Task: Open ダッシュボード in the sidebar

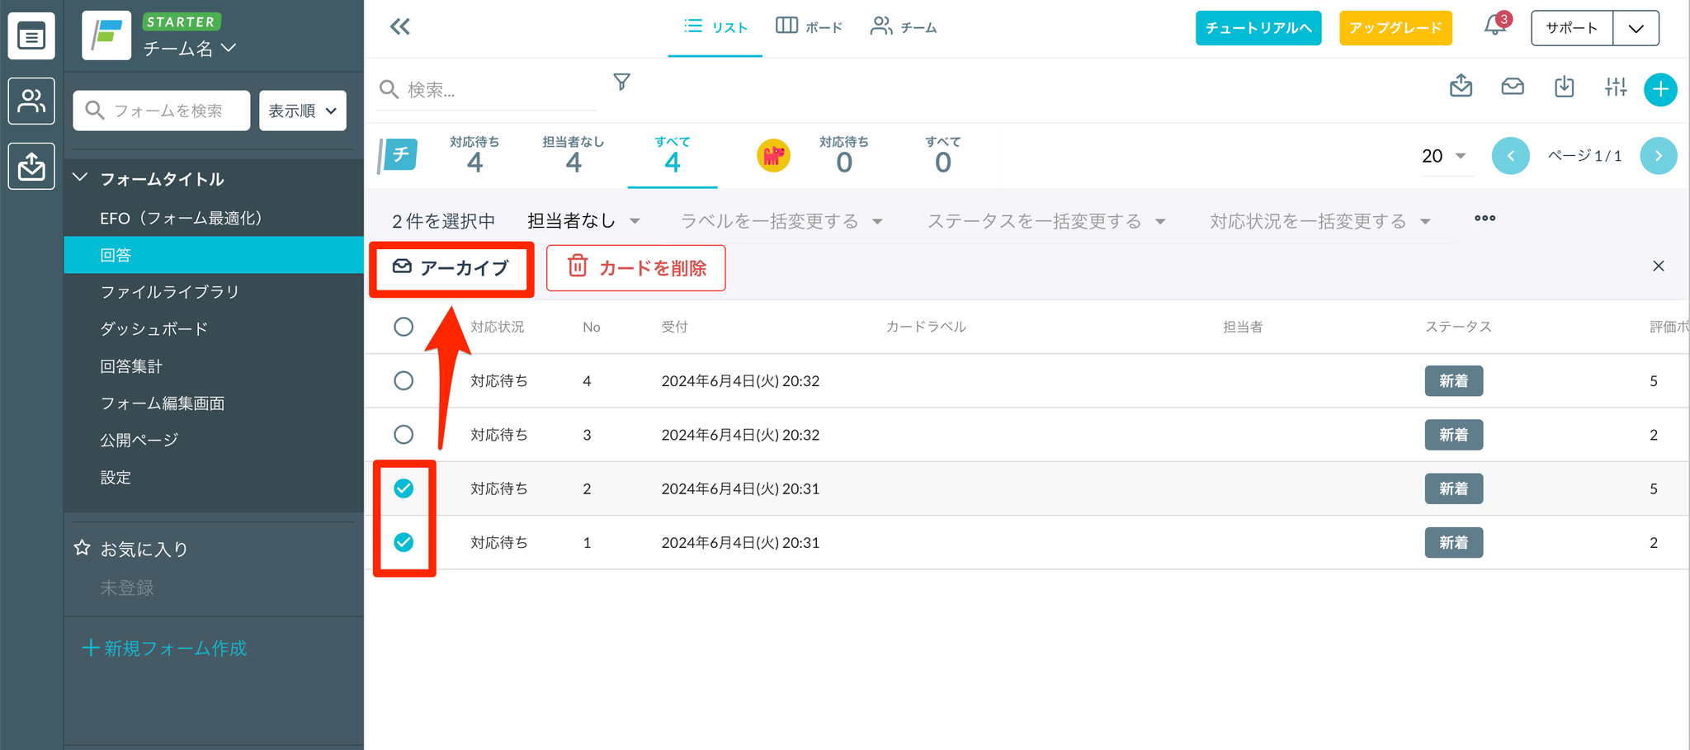Action: tap(153, 328)
